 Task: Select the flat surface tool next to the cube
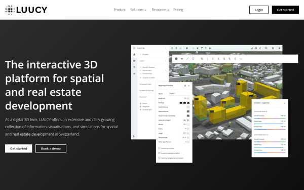click(182, 59)
